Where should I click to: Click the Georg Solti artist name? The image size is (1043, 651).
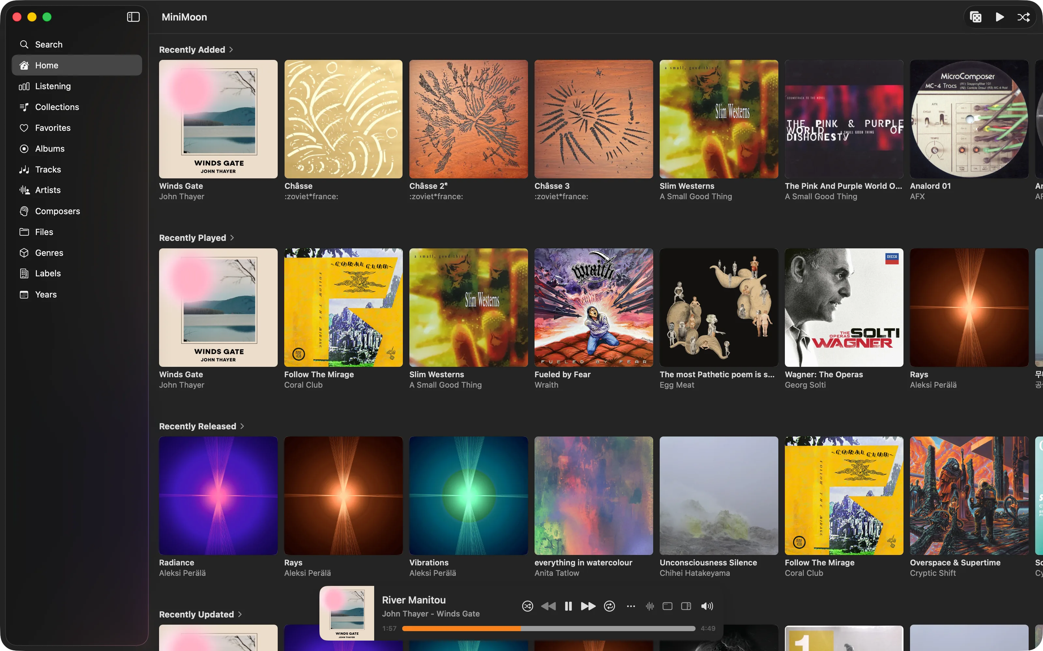coord(805,385)
